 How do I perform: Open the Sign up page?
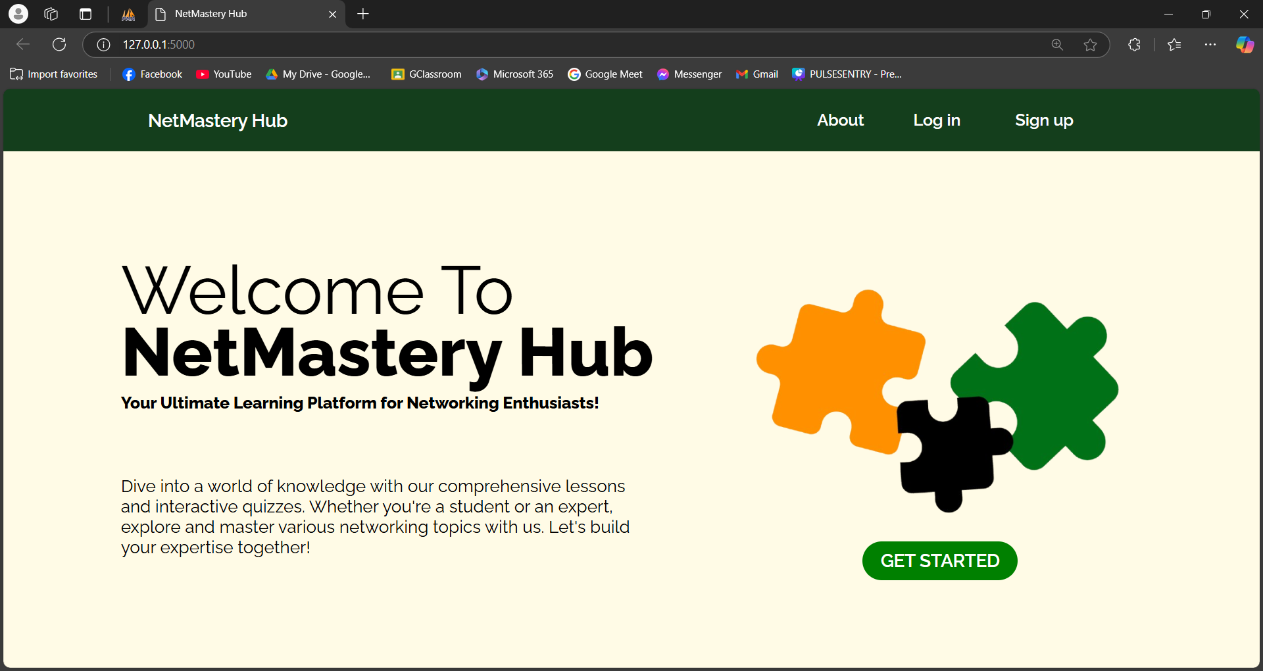(x=1044, y=120)
